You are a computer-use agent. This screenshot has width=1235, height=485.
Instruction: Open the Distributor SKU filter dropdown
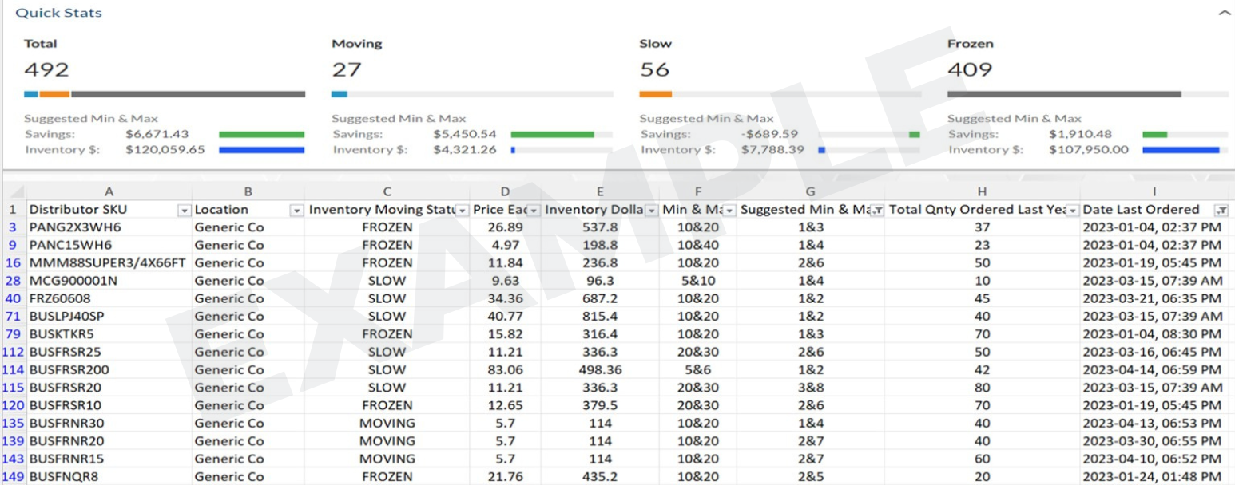coord(184,210)
